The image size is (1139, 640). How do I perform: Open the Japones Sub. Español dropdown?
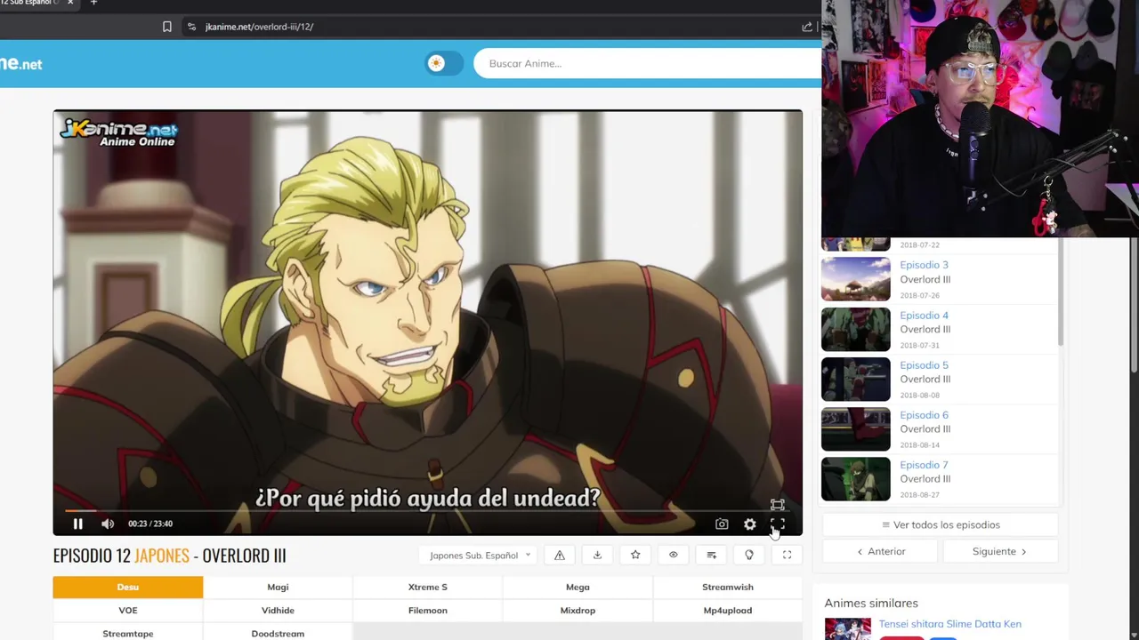click(479, 556)
